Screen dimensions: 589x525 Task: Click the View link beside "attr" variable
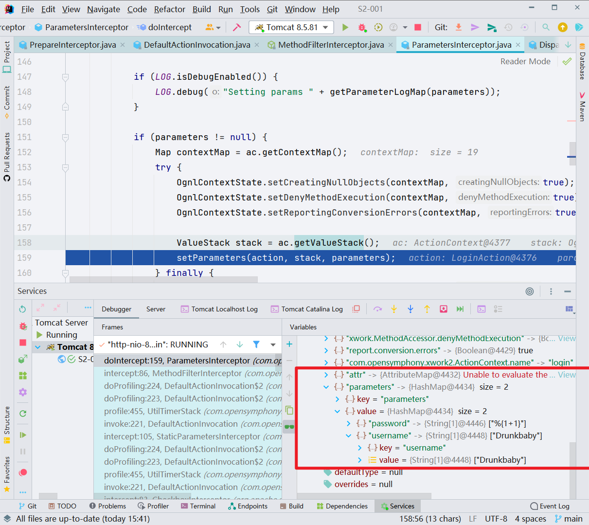click(x=567, y=375)
